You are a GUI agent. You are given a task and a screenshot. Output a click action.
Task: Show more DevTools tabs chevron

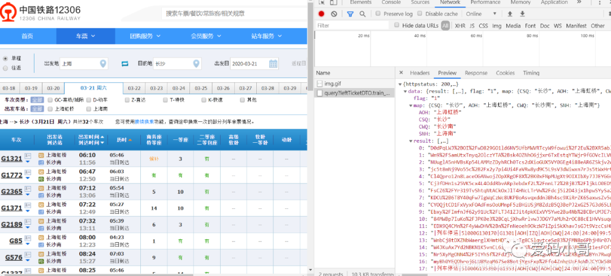click(x=579, y=2)
